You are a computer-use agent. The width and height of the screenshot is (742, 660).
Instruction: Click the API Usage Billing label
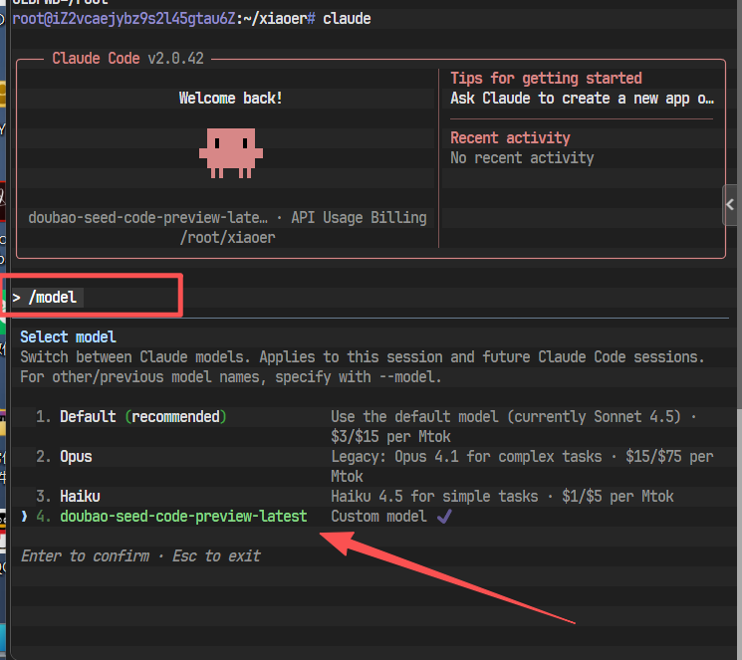[x=359, y=217]
